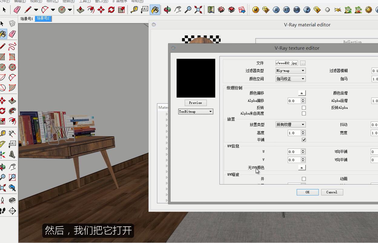Toggle the 反转 checkbox
Screen dimensions: 378x243
click(x=304, y=108)
